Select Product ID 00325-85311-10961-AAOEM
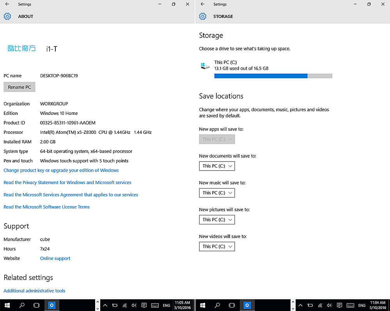This screenshot has height=311, width=390. pyautogui.click(x=67, y=123)
